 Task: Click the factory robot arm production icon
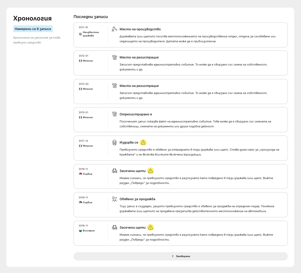[x=114, y=29]
